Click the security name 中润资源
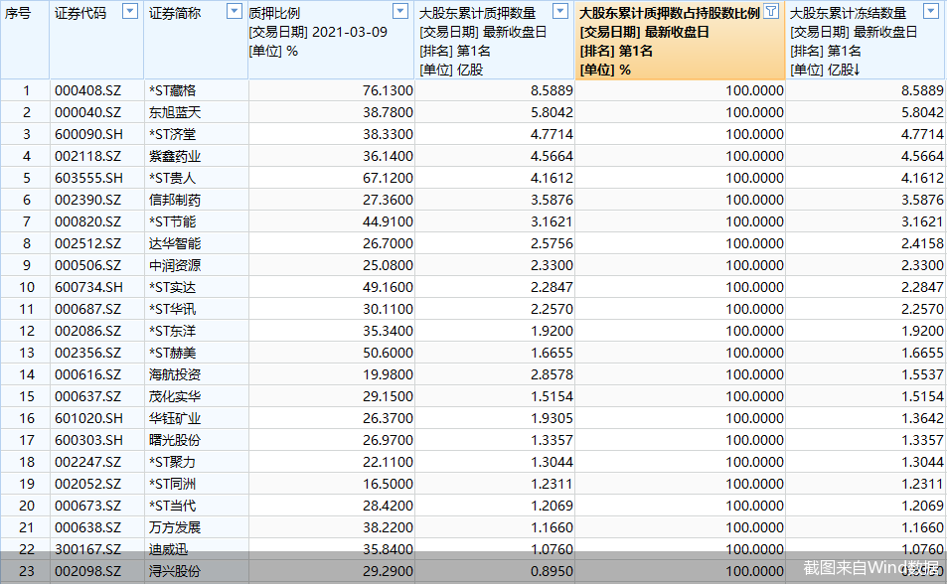Viewport: 947px width, 584px height. point(175,265)
